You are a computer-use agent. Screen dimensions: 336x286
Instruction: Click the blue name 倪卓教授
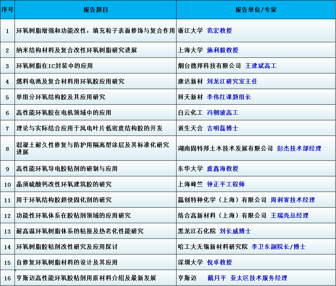pos(219,263)
